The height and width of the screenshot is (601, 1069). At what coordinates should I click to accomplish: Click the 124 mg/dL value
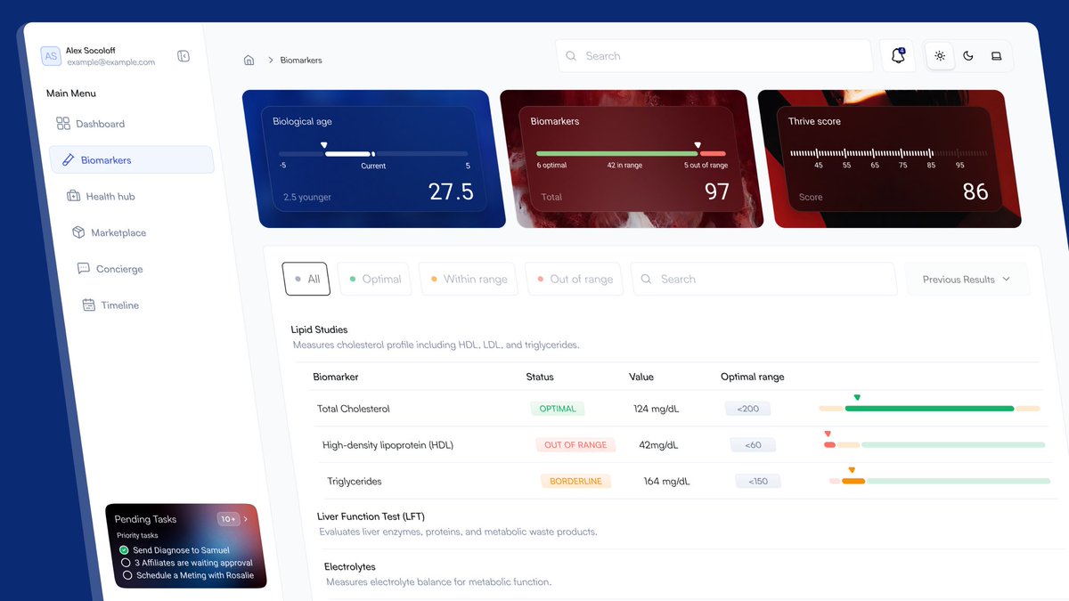657,409
